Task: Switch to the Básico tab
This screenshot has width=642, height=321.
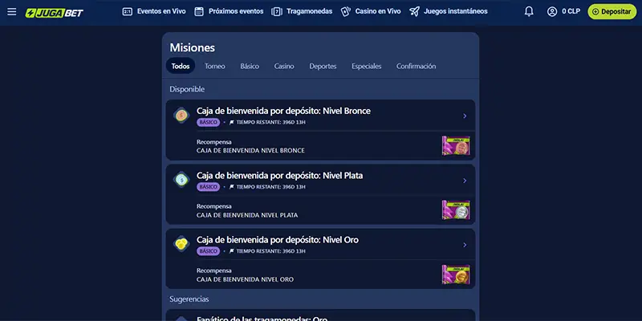Action: 250,66
